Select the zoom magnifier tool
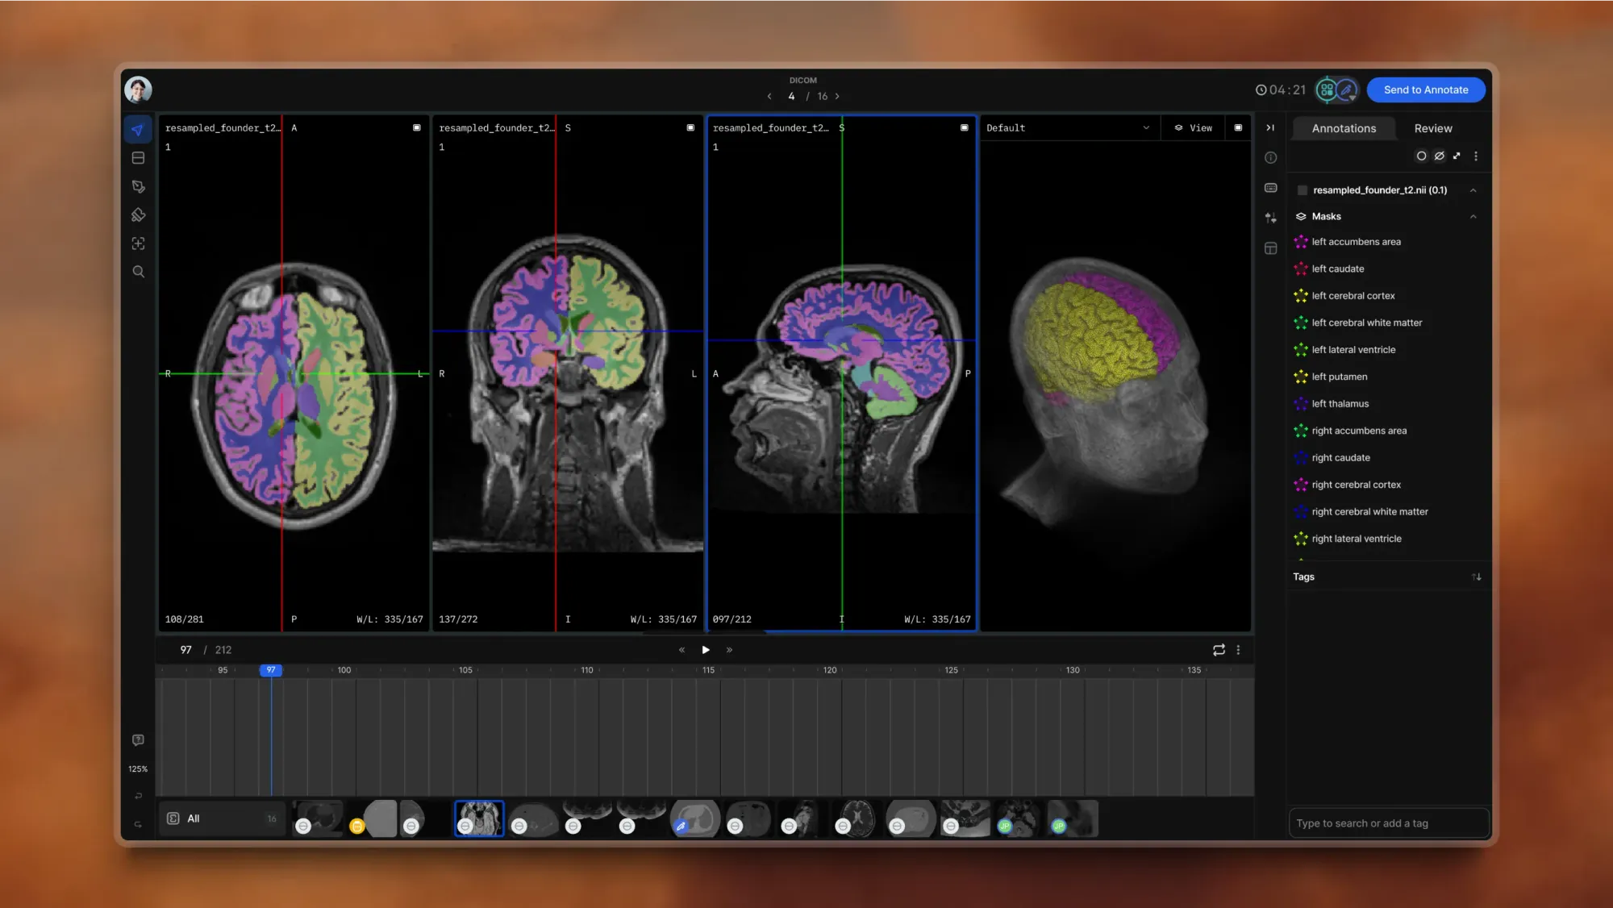The height and width of the screenshot is (908, 1613). 138,272
